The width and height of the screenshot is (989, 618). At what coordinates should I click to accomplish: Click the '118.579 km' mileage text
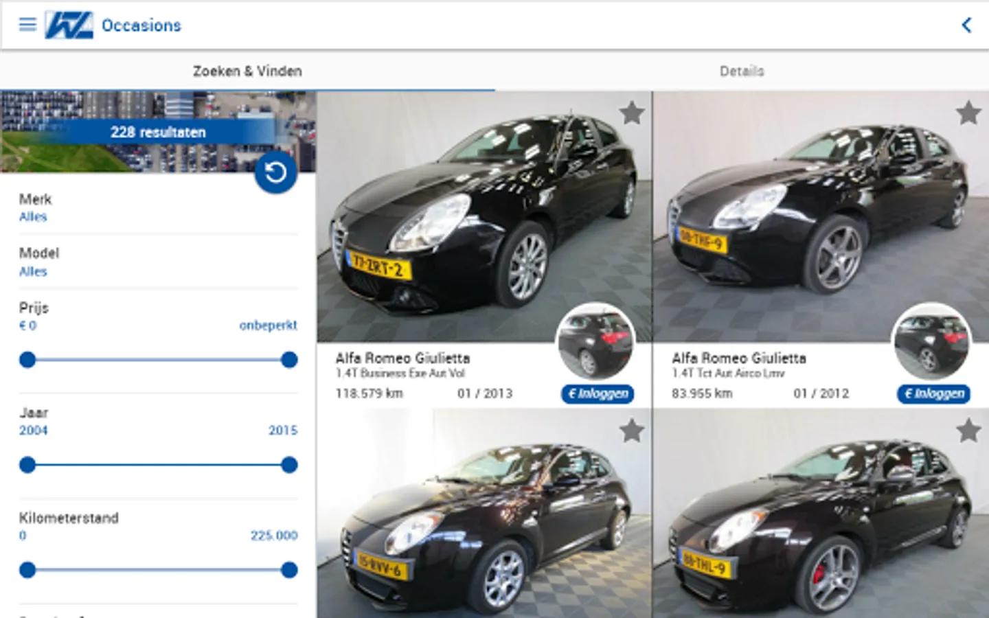tap(370, 393)
